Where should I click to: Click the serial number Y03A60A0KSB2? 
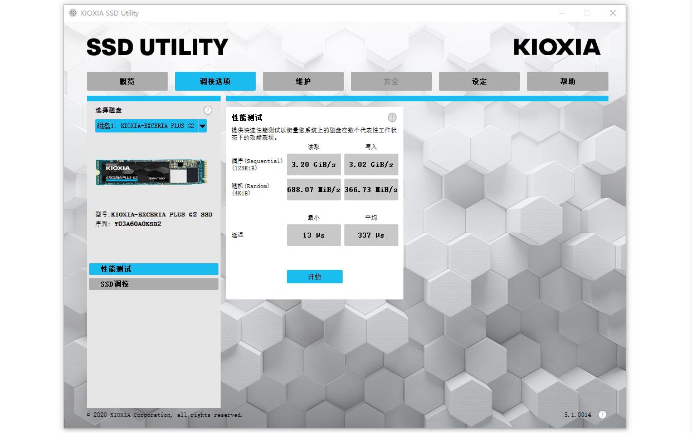click(138, 224)
